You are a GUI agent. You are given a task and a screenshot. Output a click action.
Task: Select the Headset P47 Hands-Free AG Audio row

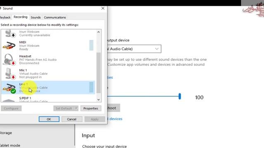click(x=48, y=60)
